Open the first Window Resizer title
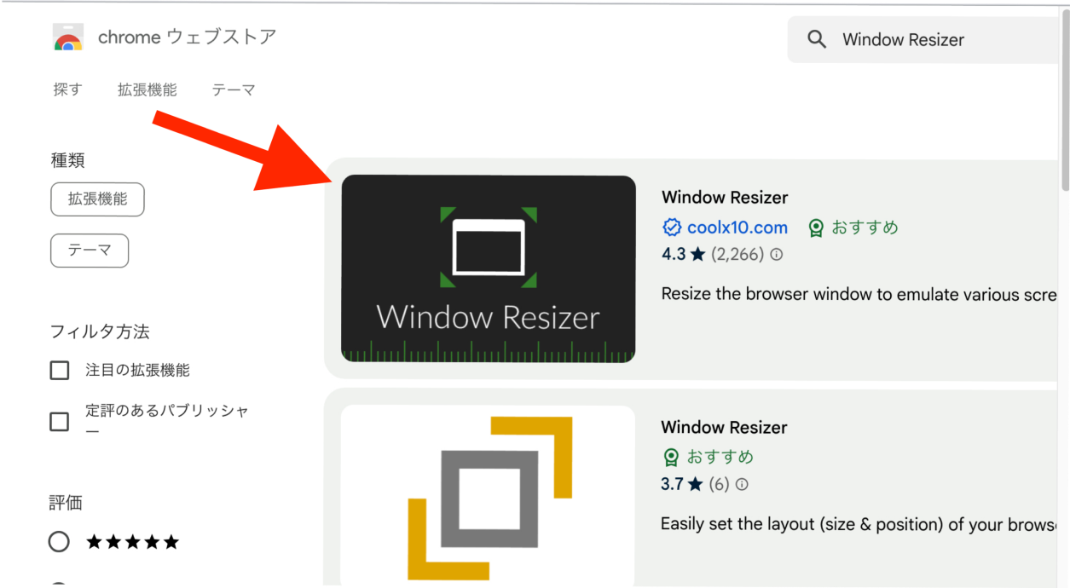 [x=725, y=197]
